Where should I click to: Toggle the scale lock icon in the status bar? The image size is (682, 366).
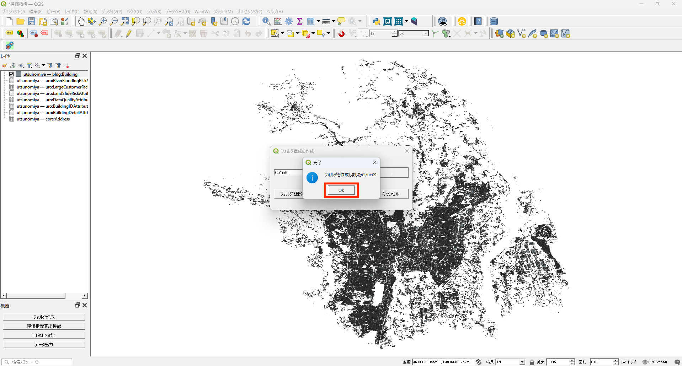[x=532, y=362]
